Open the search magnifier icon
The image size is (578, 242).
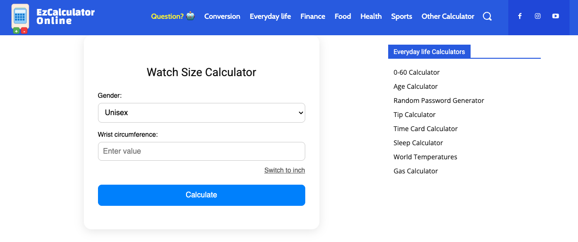(x=487, y=16)
